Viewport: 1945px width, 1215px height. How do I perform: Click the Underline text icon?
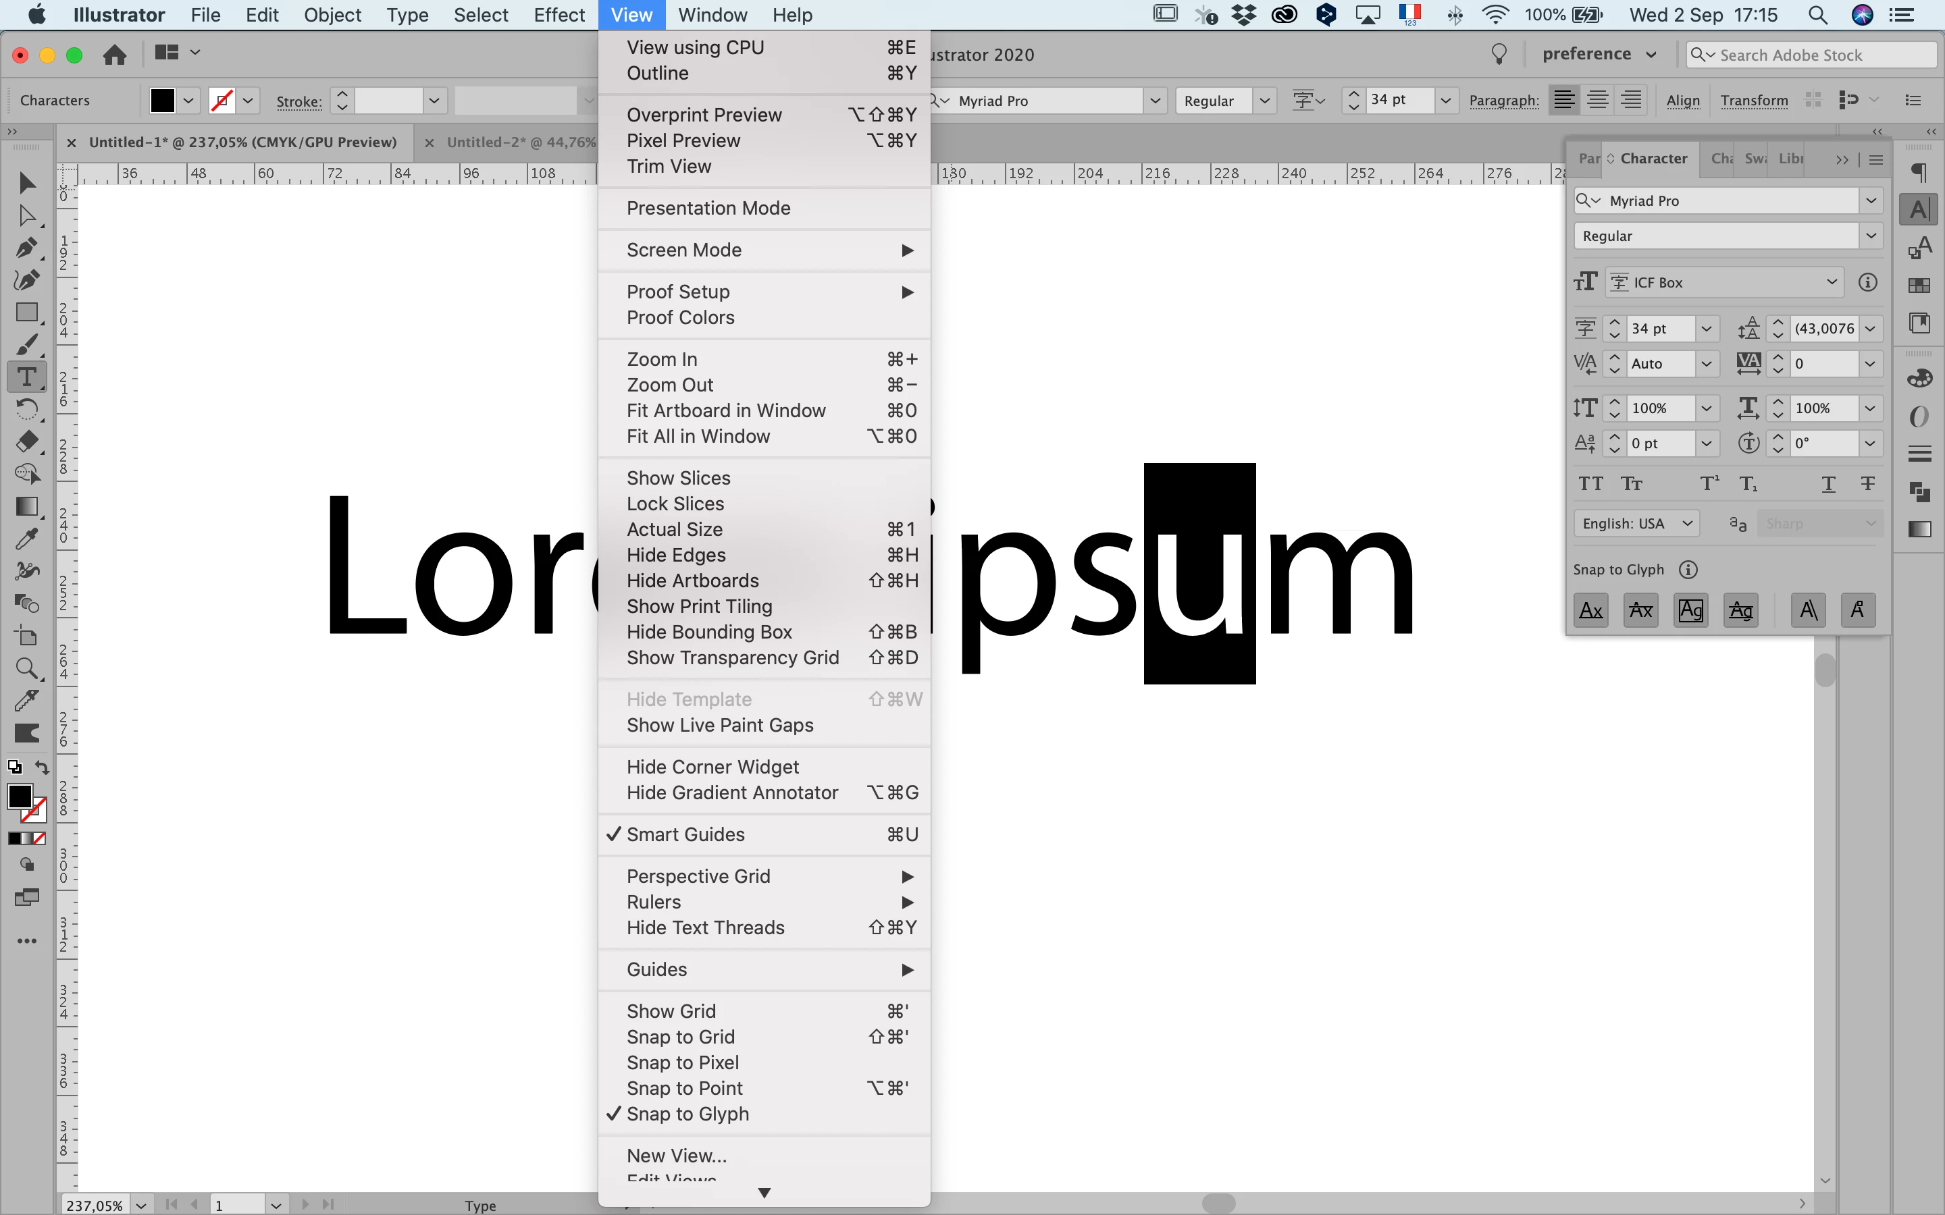[x=1827, y=484]
